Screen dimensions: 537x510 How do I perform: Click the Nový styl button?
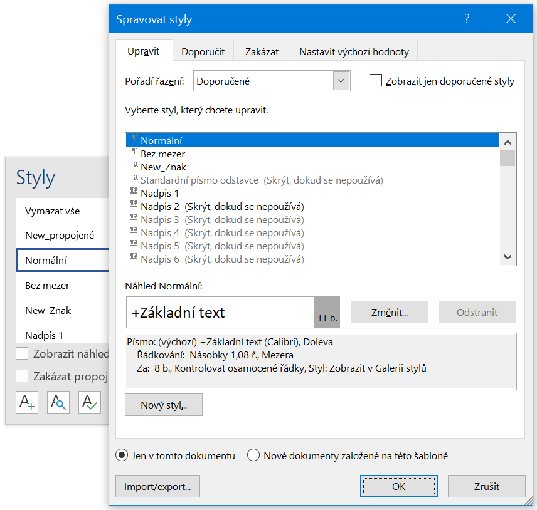coord(163,405)
